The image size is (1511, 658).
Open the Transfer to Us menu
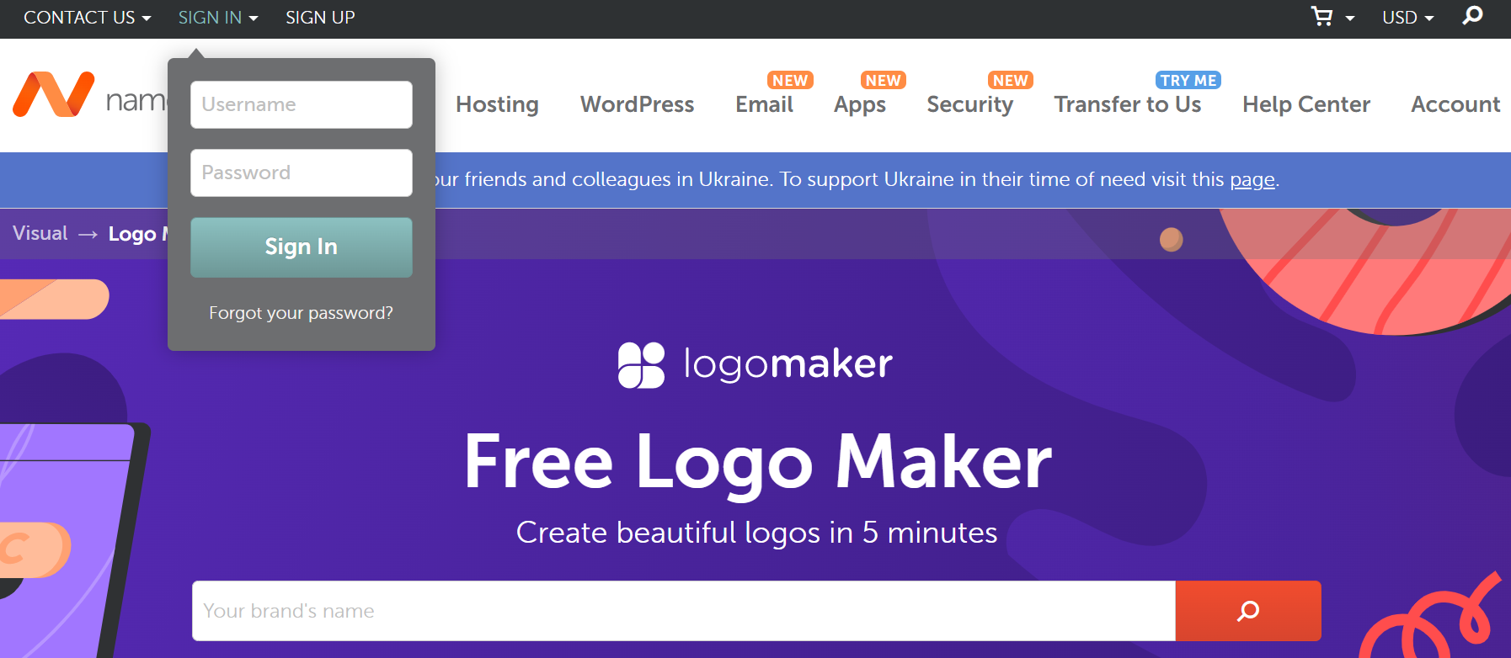[x=1128, y=104]
